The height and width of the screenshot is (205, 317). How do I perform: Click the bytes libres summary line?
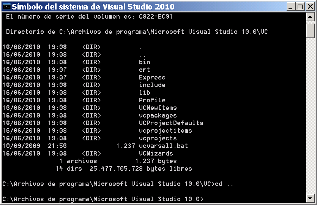coord(123,168)
